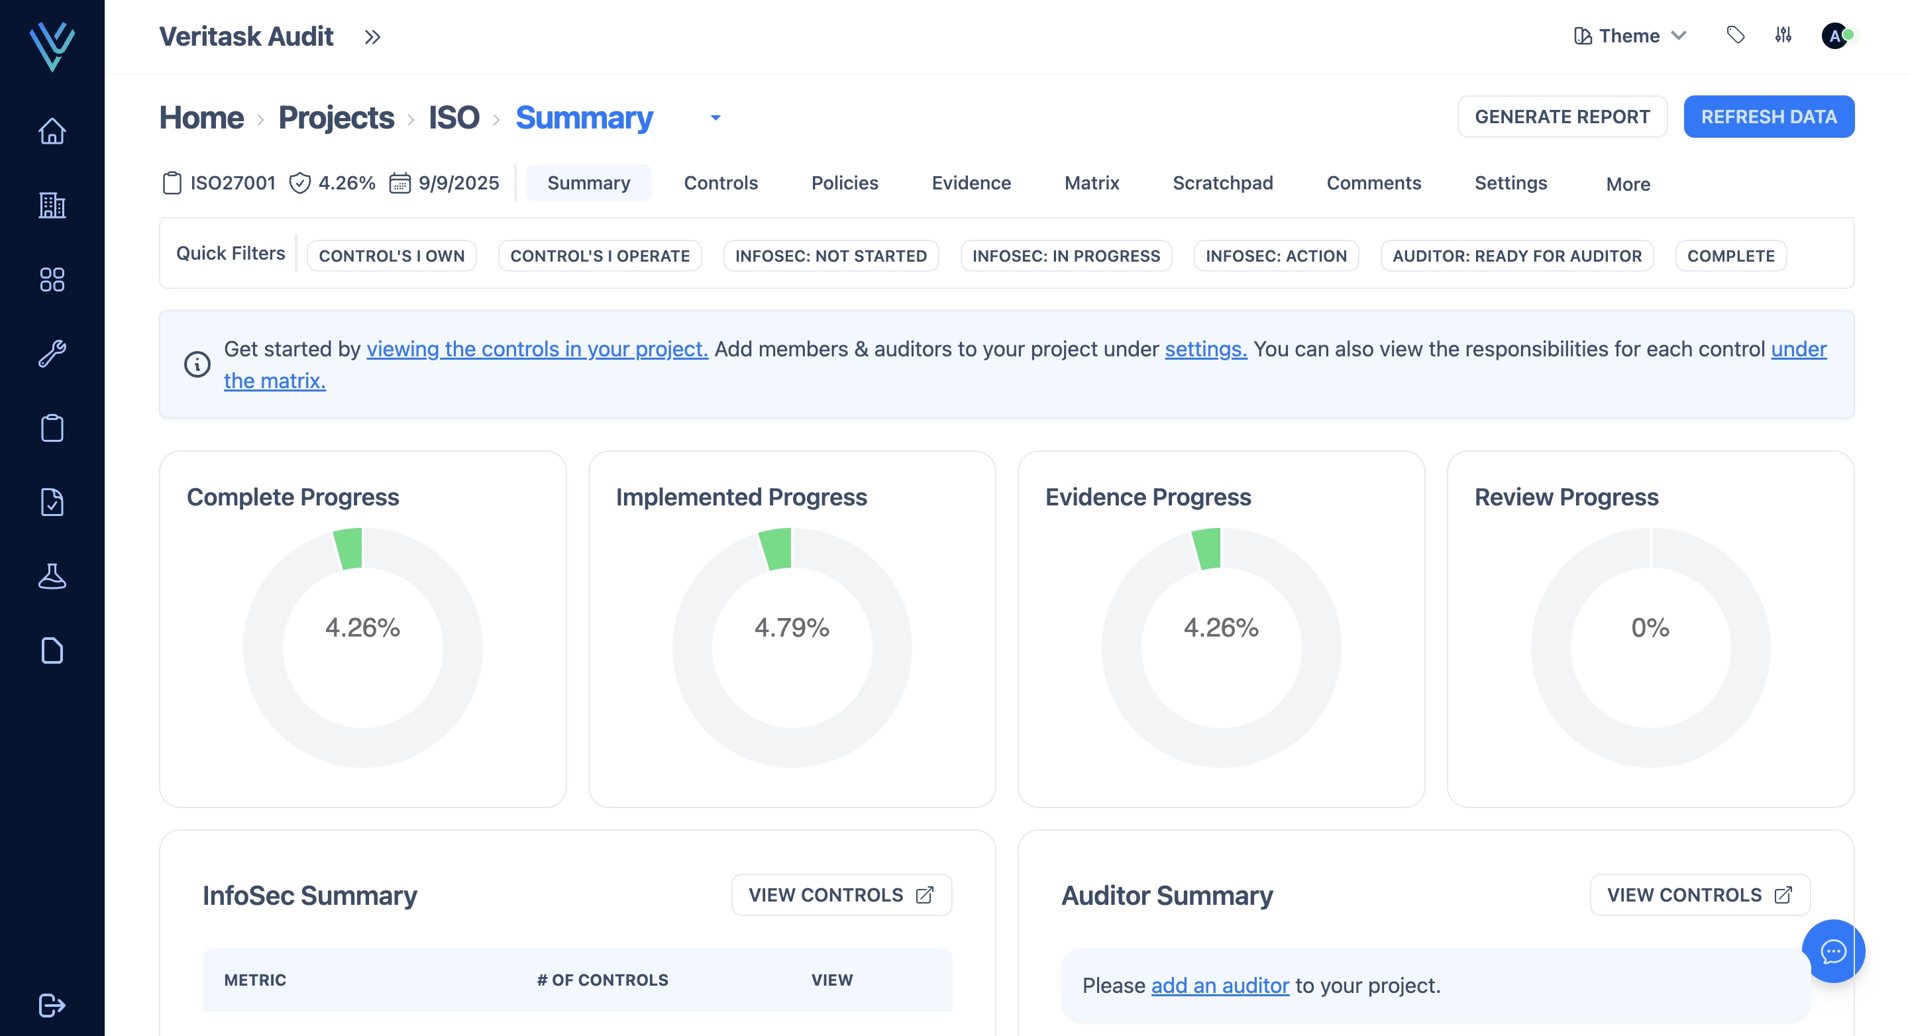This screenshot has height=1036, width=1908.
Task: Switch to the Matrix tab
Action: pos(1092,183)
